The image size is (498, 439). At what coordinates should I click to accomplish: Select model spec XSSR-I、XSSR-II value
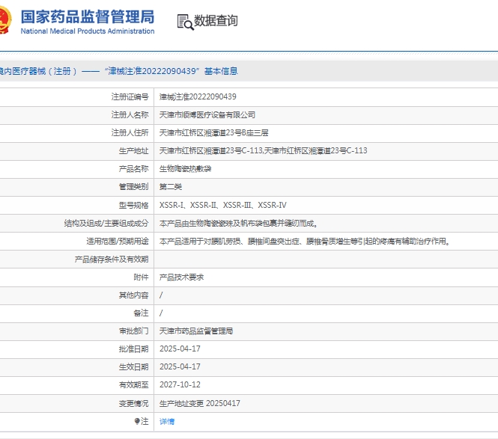[222, 205]
